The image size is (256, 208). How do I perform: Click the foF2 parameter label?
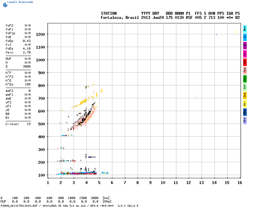point(9,26)
